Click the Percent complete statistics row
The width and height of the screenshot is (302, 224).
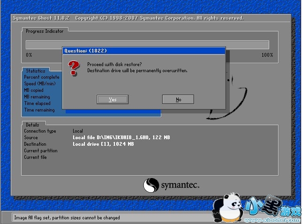tap(42, 77)
